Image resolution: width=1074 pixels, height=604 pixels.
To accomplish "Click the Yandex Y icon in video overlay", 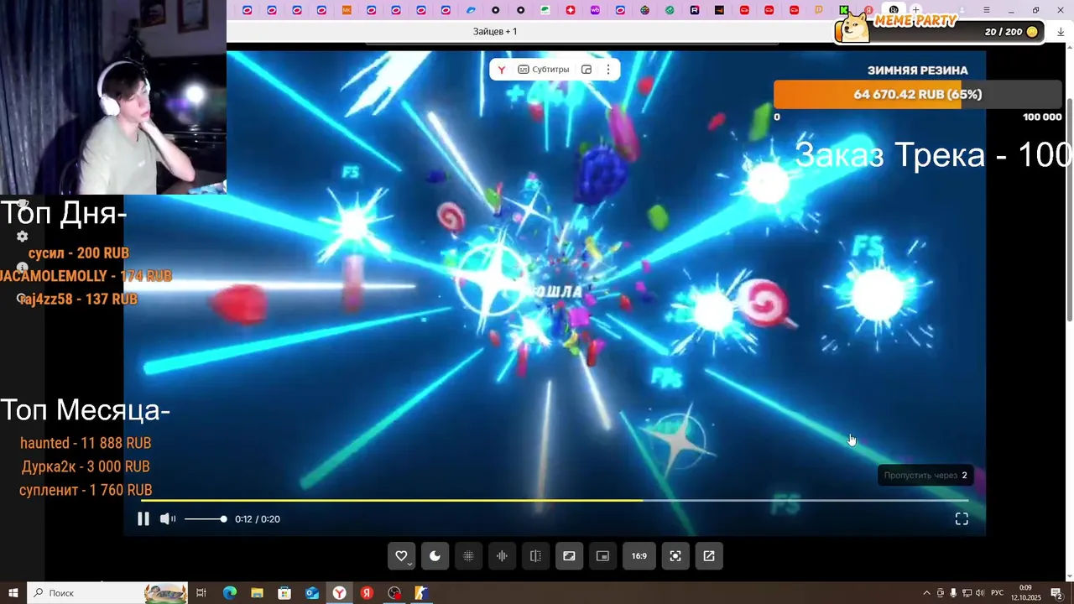I will [x=502, y=70].
